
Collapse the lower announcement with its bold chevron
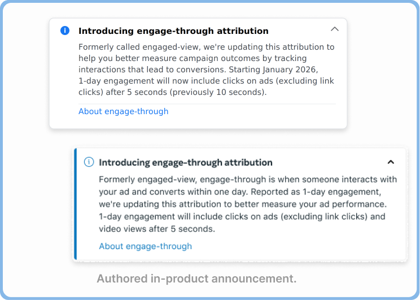[x=391, y=162]
